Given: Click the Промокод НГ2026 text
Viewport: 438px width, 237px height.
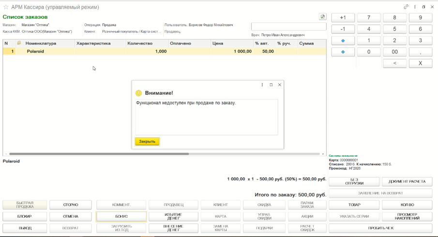Looking at the screenshot, I should [x=345, y=168].
